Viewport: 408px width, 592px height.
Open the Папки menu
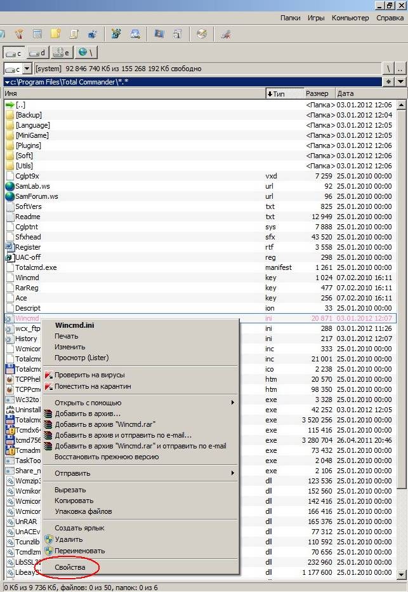(291, 18)
